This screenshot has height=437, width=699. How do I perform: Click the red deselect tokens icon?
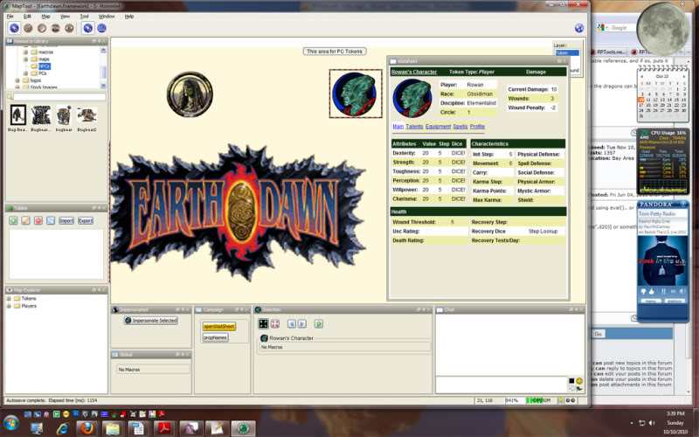pos(275,323)
